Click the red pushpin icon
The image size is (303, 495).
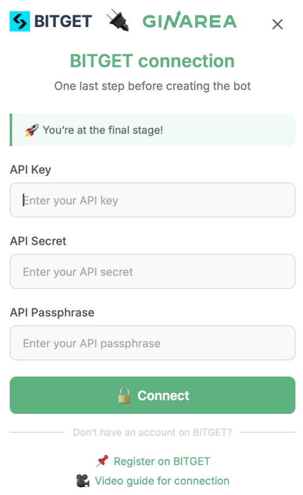pos(102,461)
